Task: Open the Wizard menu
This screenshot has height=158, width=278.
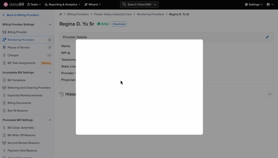Action: tap(92, 4)
